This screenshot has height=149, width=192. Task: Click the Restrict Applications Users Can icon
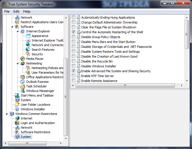click(x=17, y=22)
